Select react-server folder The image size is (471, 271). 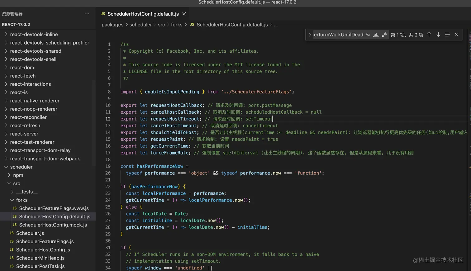24,134
